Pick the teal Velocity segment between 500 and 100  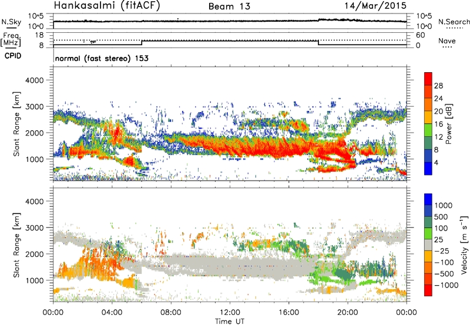428,222
